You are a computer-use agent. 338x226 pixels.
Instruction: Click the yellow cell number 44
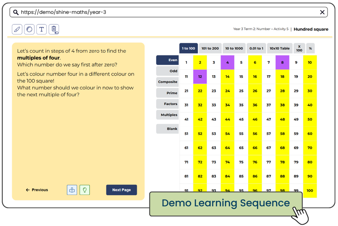point(227,119)
